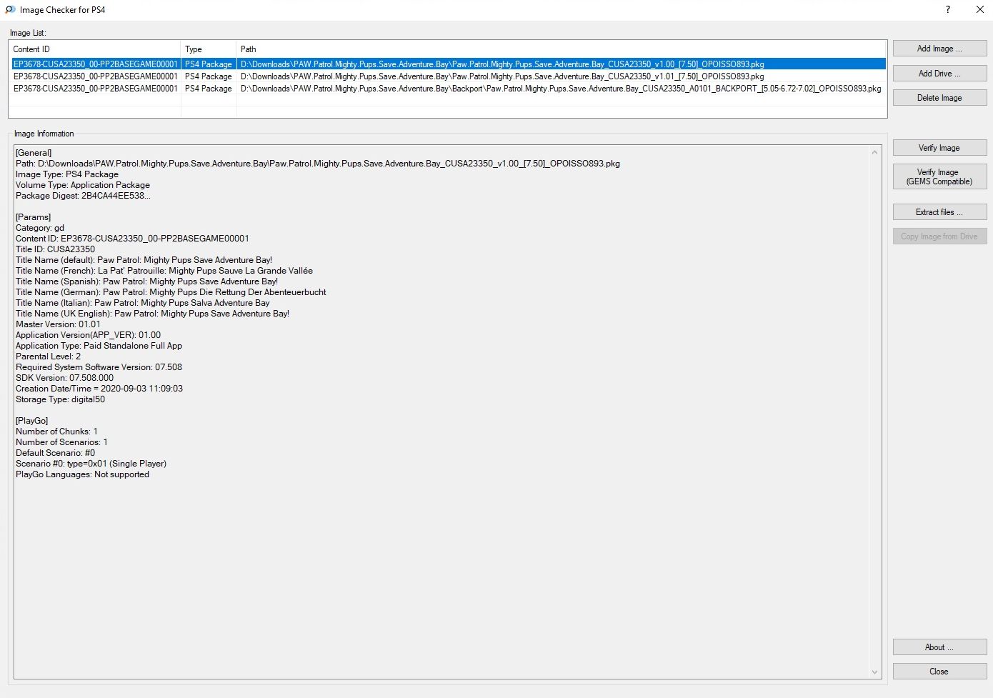This screenshot has width=993, height=698.
Task: Select the v1.01 package row in the image list
Action: [x=448, y=76]
